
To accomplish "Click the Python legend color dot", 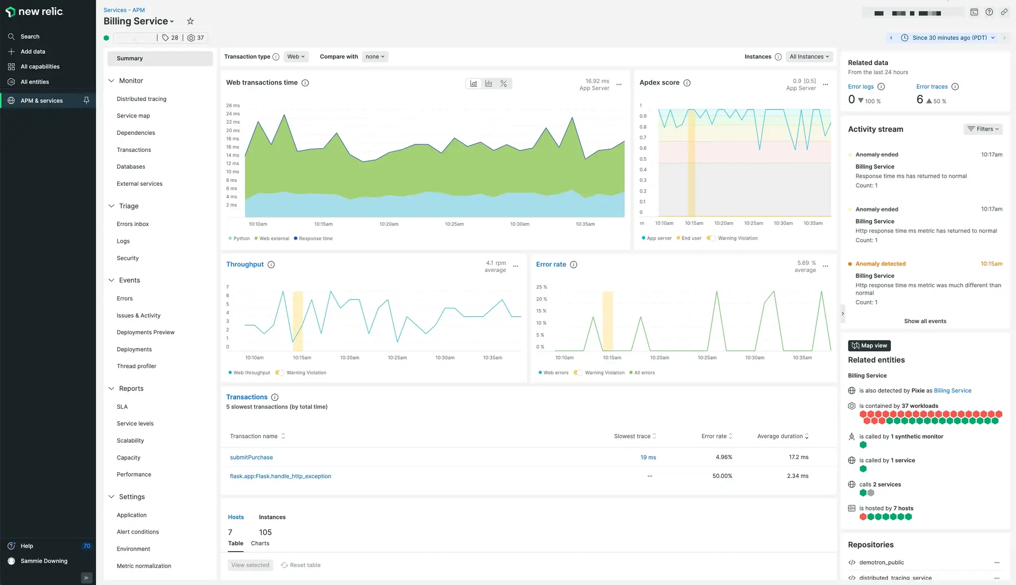I will (x=230, y=239).
